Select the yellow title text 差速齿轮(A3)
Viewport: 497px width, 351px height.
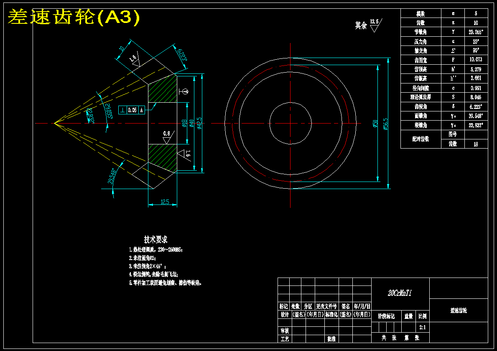(74, 17)
